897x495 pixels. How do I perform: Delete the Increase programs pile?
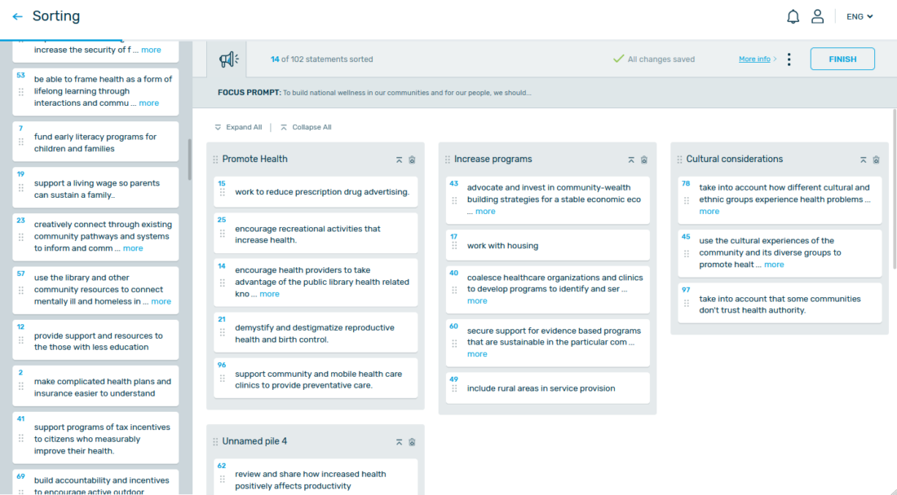coord(644,160)
